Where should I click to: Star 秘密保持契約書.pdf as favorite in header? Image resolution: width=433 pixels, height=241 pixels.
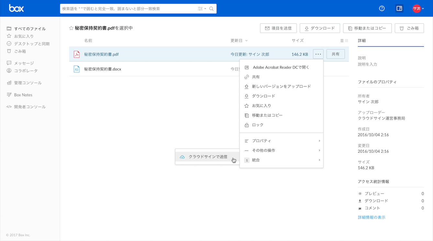pos(71,28)
